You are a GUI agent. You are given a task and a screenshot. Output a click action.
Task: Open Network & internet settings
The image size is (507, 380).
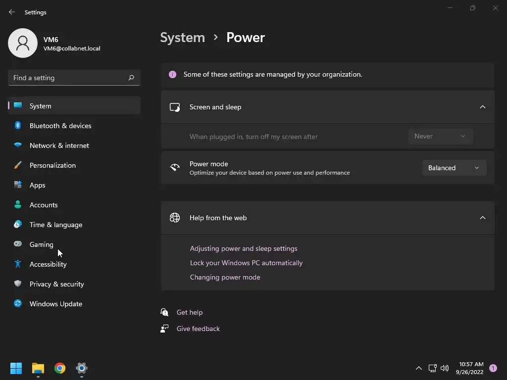coord(59,145)
